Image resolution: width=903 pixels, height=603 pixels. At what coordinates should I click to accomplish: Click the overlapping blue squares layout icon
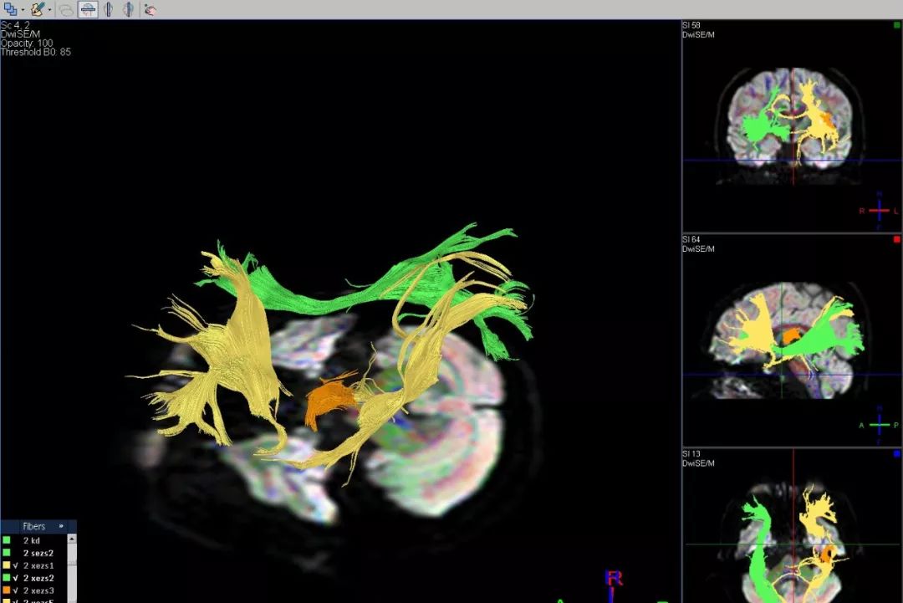coord(10,9)
